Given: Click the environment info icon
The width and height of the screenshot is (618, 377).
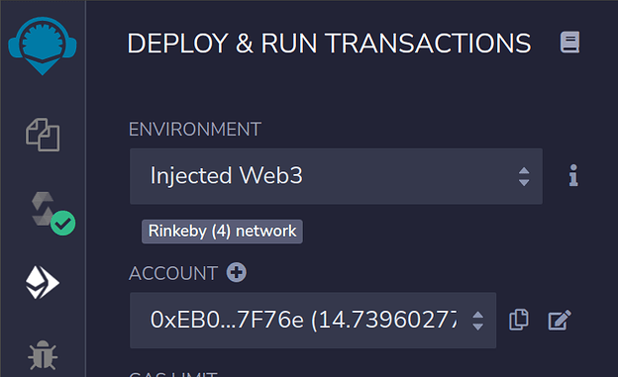Looking at the screenshot, I should click(573, 175).
